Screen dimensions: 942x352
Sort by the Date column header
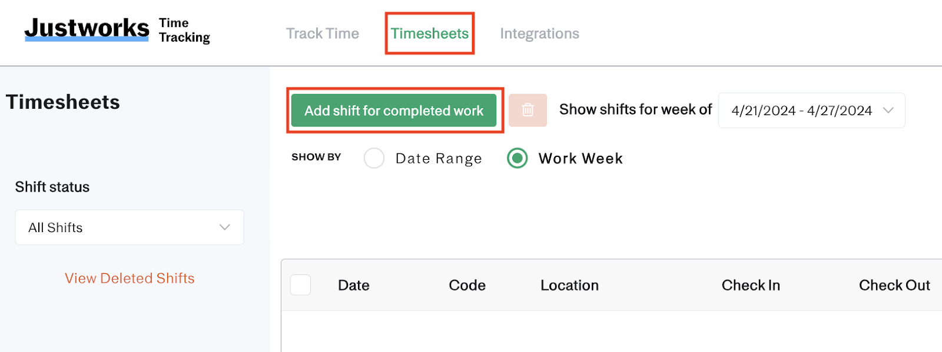click(x=353, y=285)
